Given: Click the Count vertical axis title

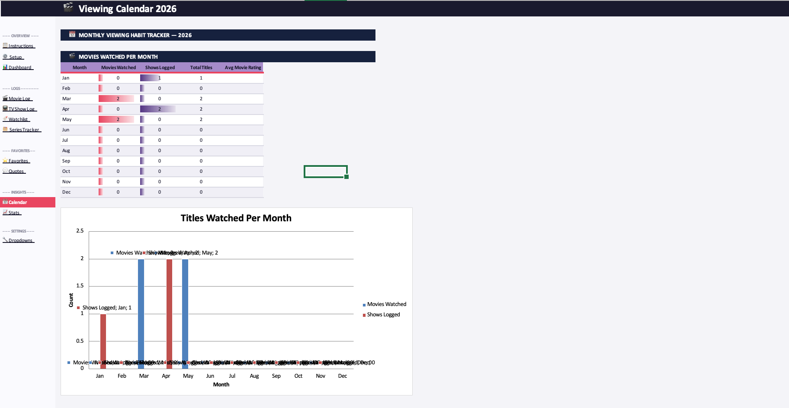Looking at the screenshot, I should click(x=71, y=300).
